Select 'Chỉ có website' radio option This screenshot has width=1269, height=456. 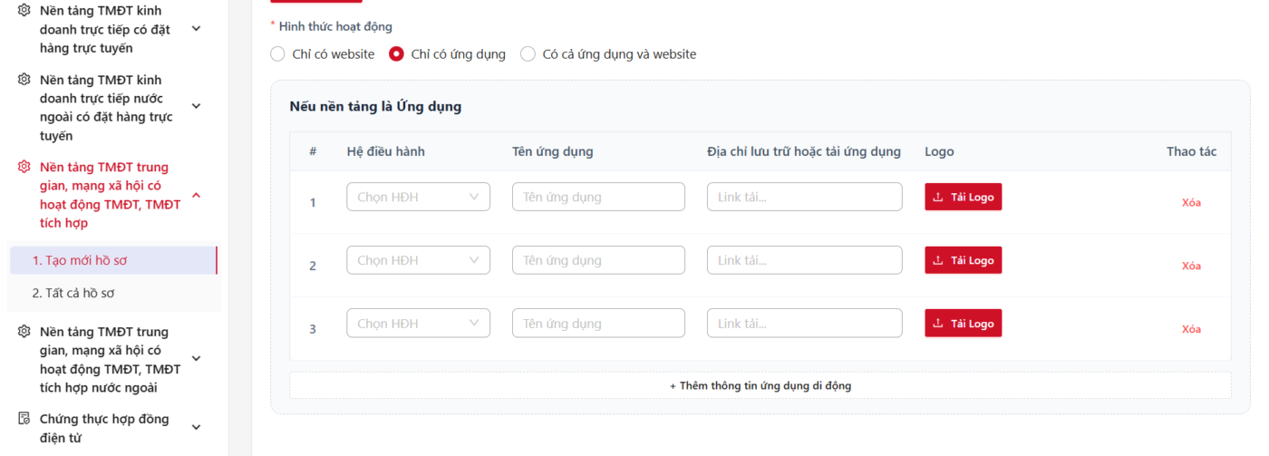coord(277,54)
